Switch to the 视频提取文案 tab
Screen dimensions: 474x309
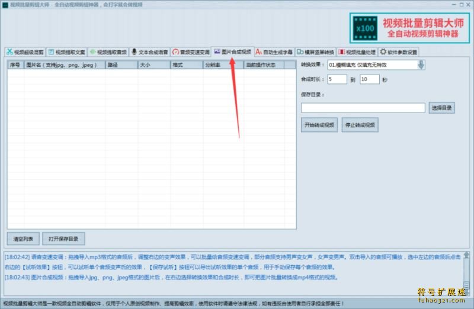tap(67, 52)
